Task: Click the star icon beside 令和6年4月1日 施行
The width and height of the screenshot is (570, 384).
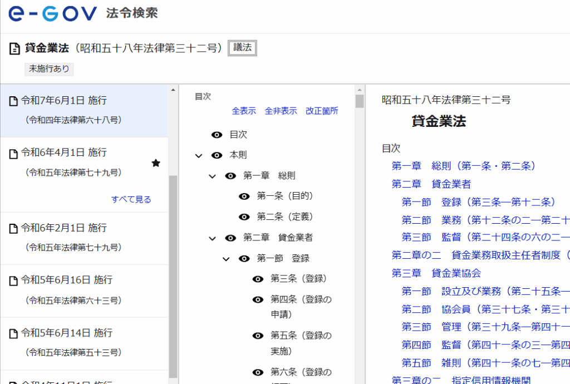Action: click(x=156, y=163)
